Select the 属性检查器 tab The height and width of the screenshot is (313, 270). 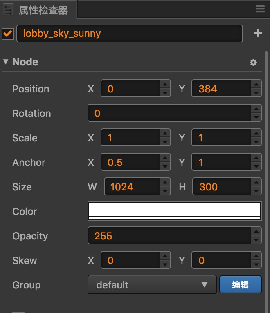click(x=43, y=10)
